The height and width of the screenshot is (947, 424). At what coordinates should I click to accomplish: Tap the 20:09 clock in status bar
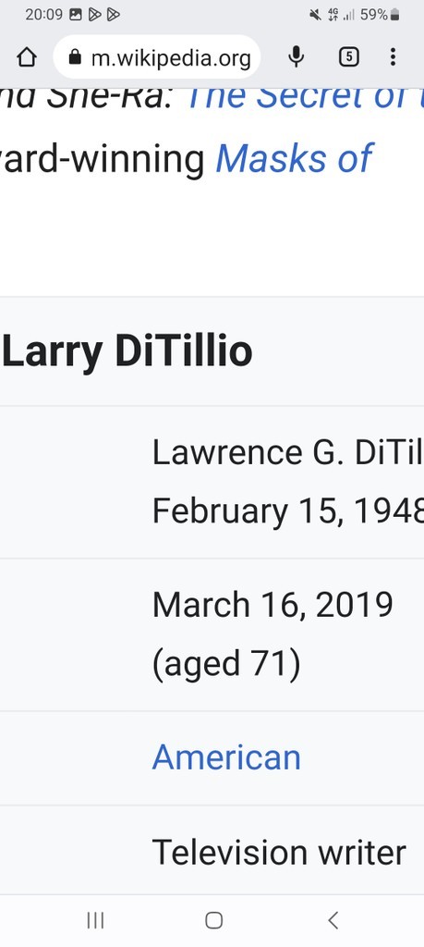point(44,15)
